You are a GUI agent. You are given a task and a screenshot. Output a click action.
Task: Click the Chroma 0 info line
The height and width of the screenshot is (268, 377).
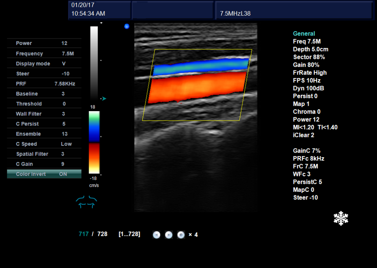[x=307, y=112]
